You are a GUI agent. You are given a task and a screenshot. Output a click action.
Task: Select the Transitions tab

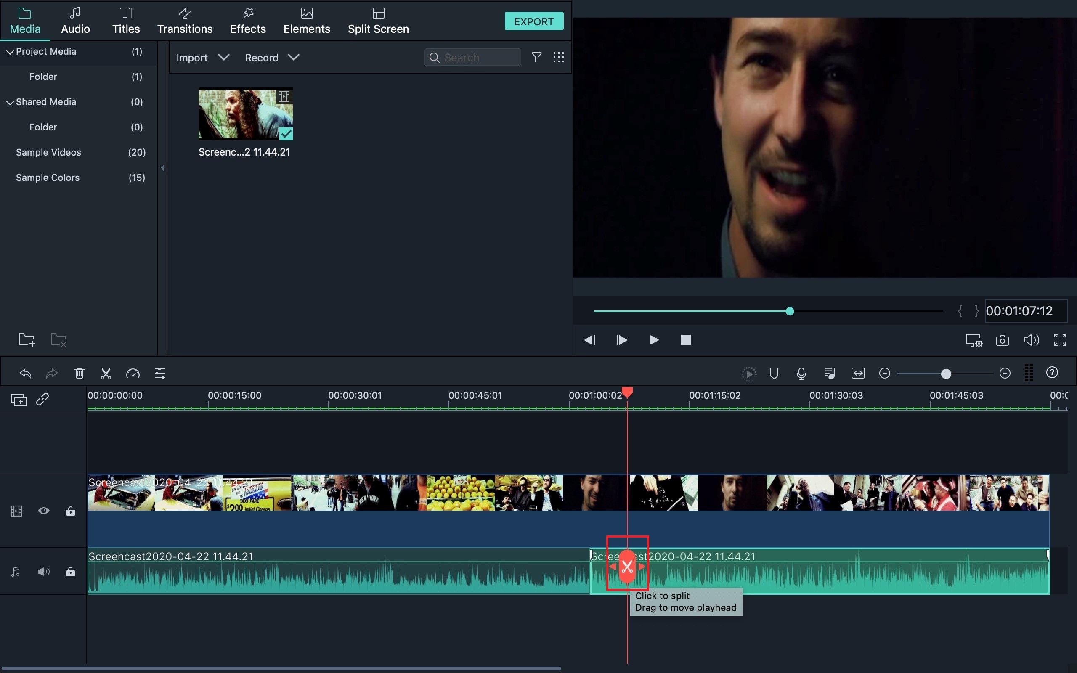[x=185, y=21]
